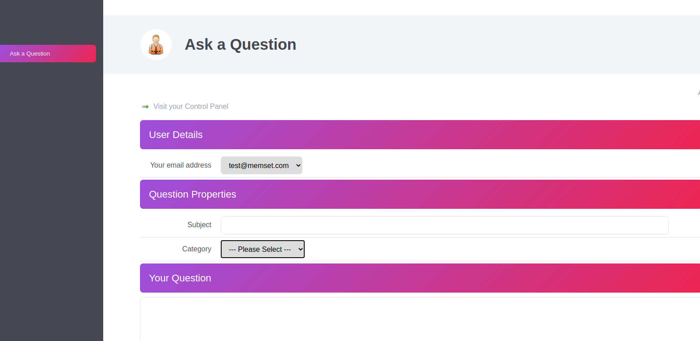700x341 pixels.
Task: Click the lifeguard avatar icon
Action: coord(156,45)
